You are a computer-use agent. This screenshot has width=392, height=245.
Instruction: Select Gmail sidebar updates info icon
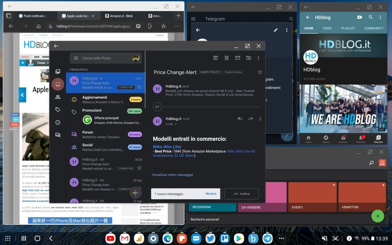(x=58, y=122)
